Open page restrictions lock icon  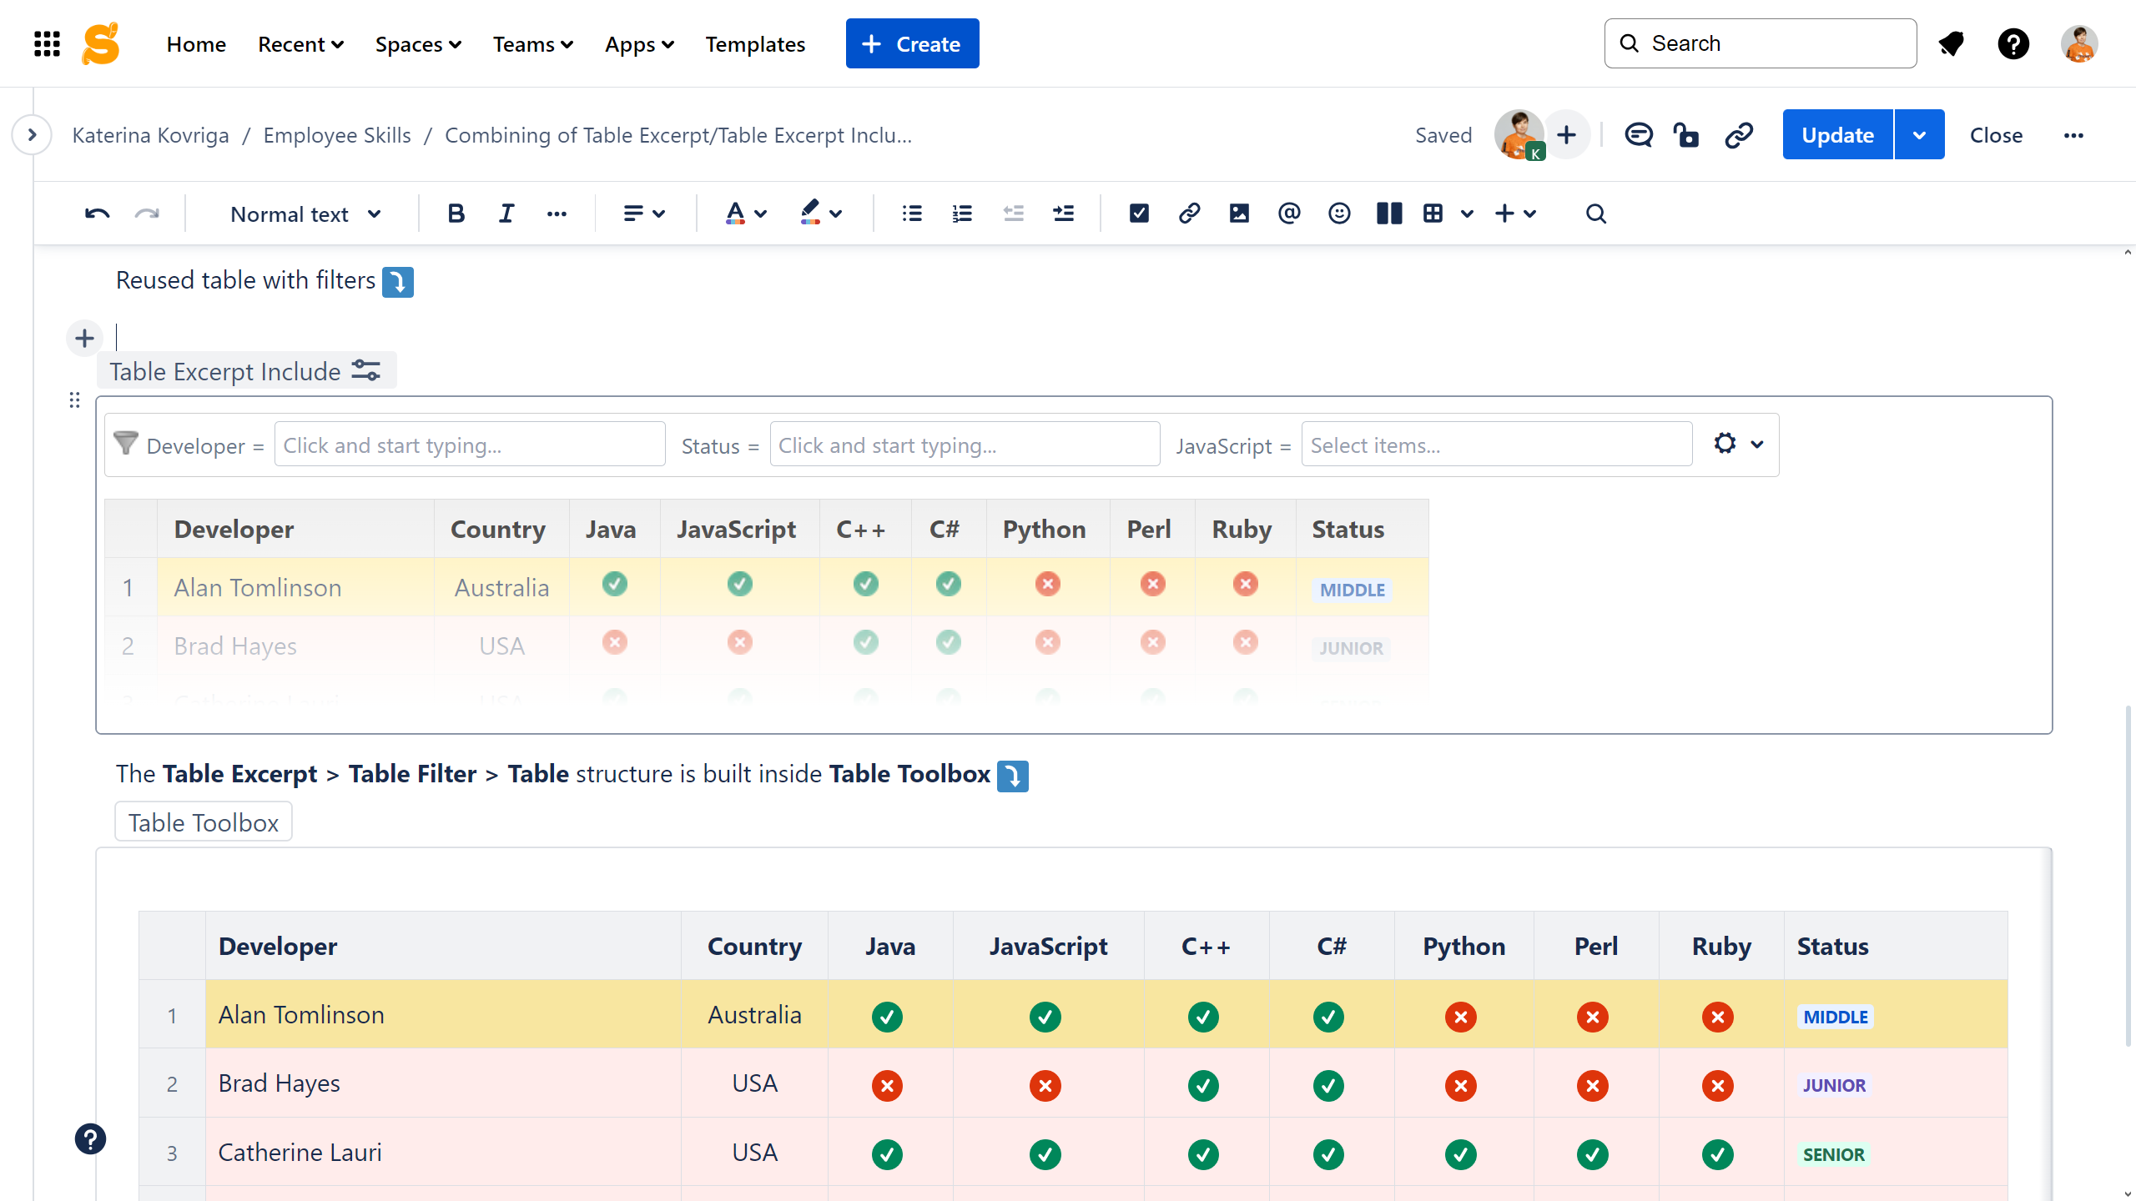pyautogui.click(x=1686, y=135)
